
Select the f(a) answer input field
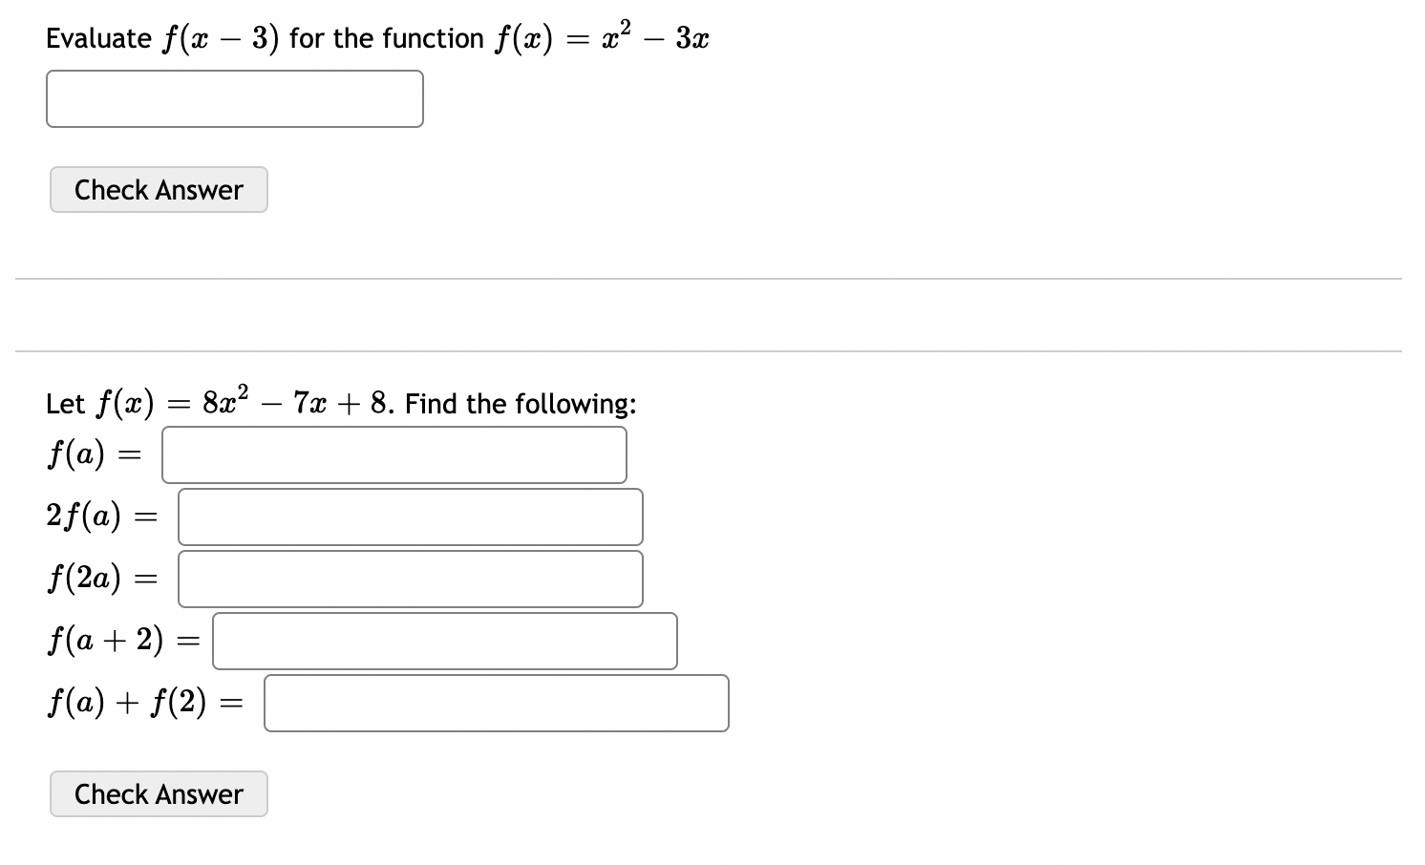point(393,454)
